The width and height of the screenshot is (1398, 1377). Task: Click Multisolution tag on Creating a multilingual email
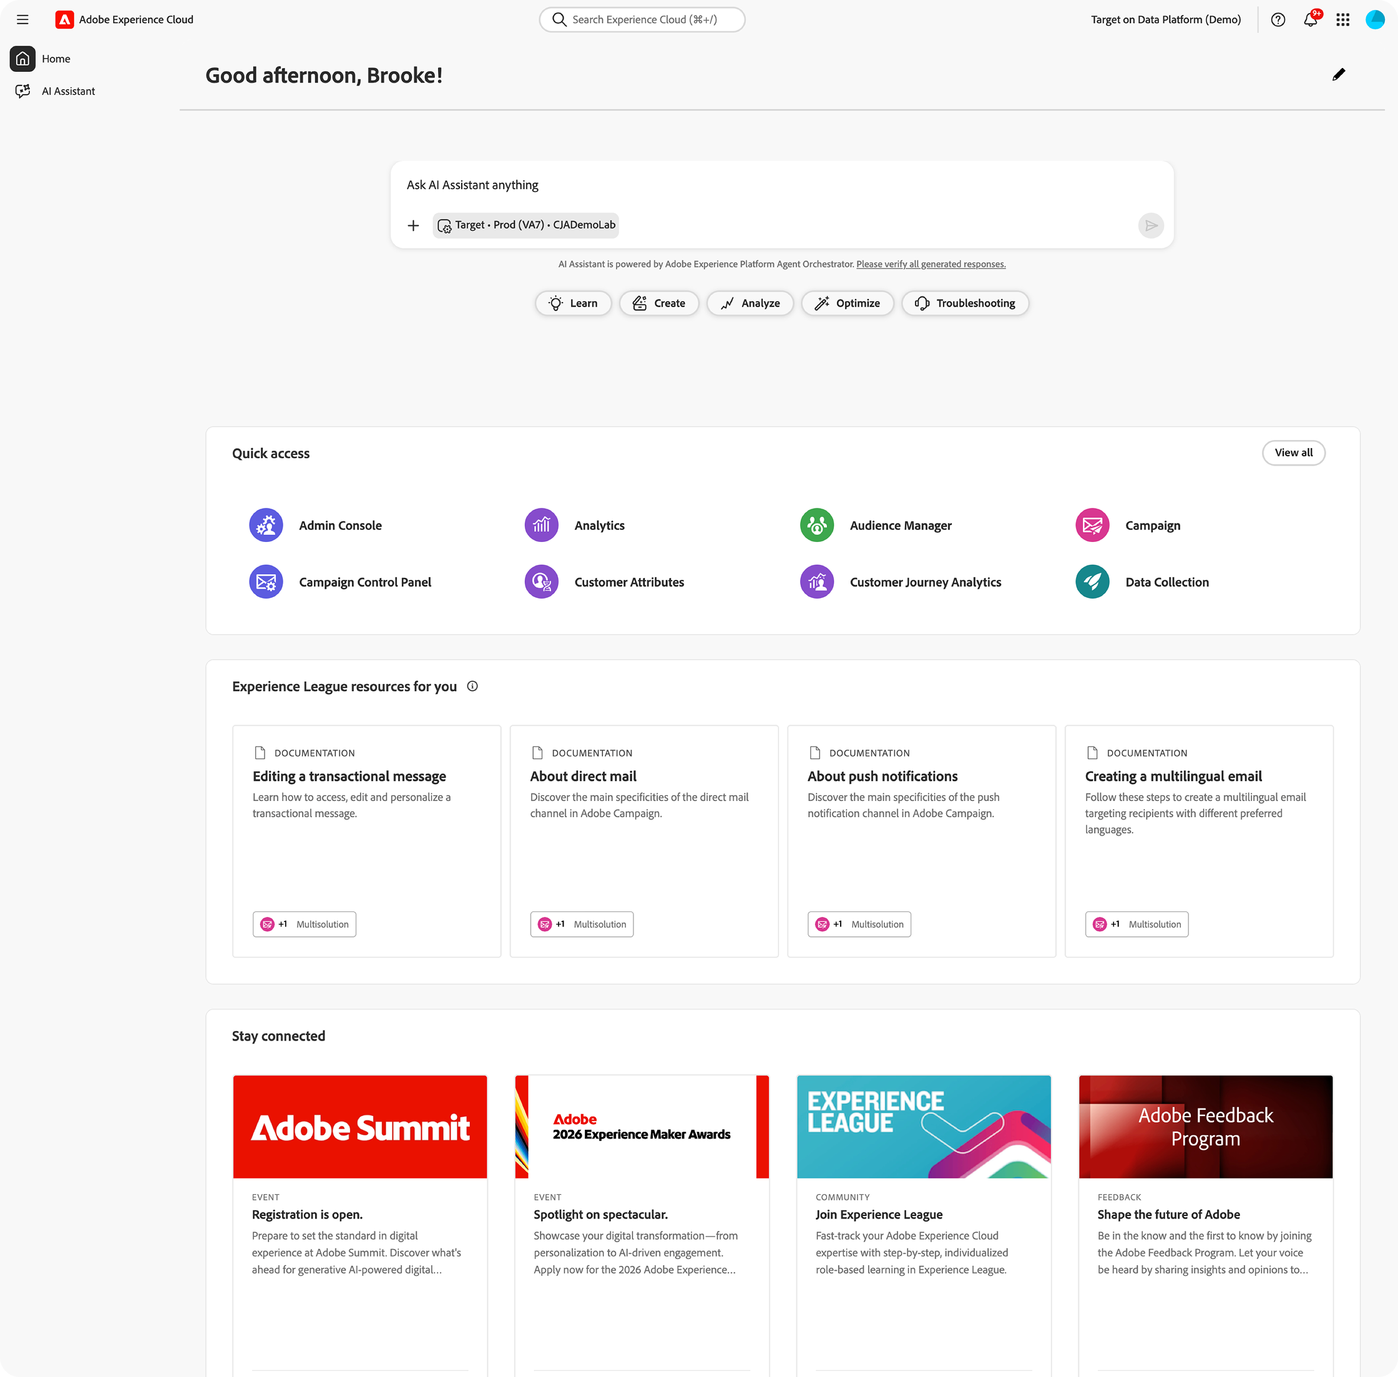point(1137,924)
